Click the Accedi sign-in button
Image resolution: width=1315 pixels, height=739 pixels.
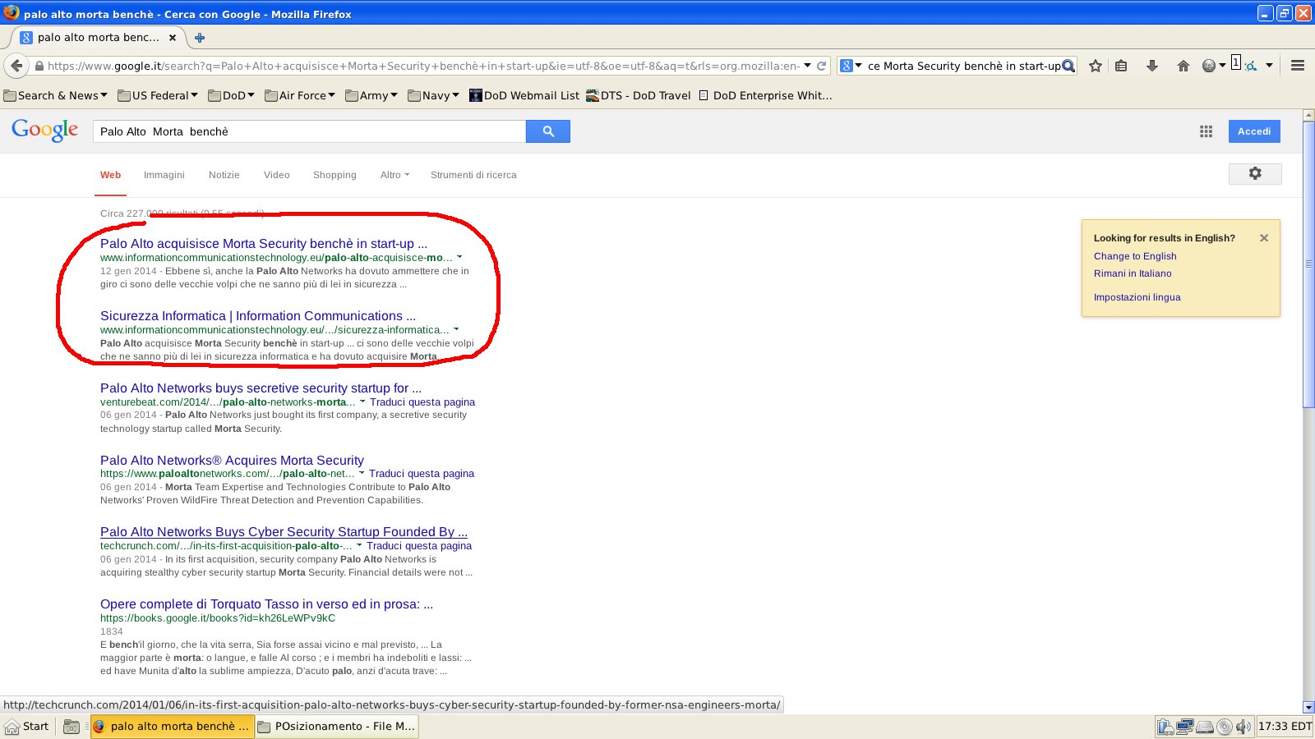pos(1254,131)
